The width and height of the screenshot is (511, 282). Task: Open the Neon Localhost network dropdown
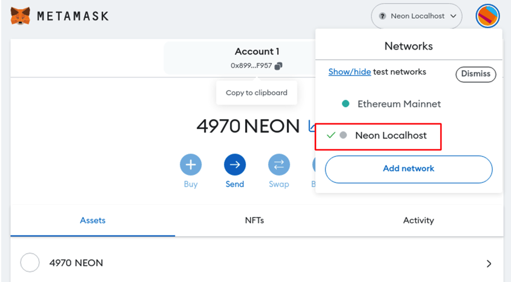coord(417,16)
